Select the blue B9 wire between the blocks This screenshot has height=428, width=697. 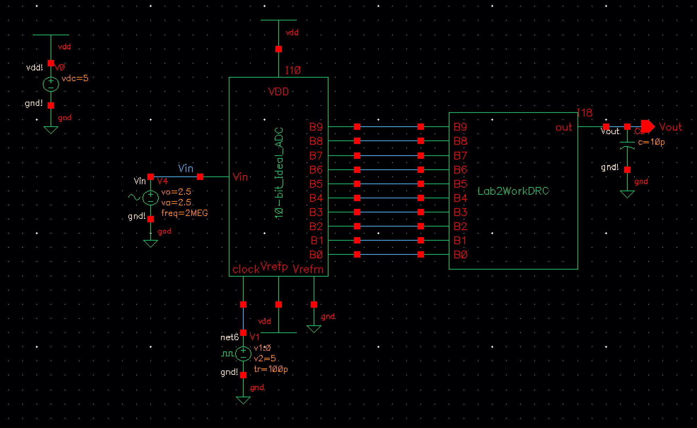tap(389, 126)
